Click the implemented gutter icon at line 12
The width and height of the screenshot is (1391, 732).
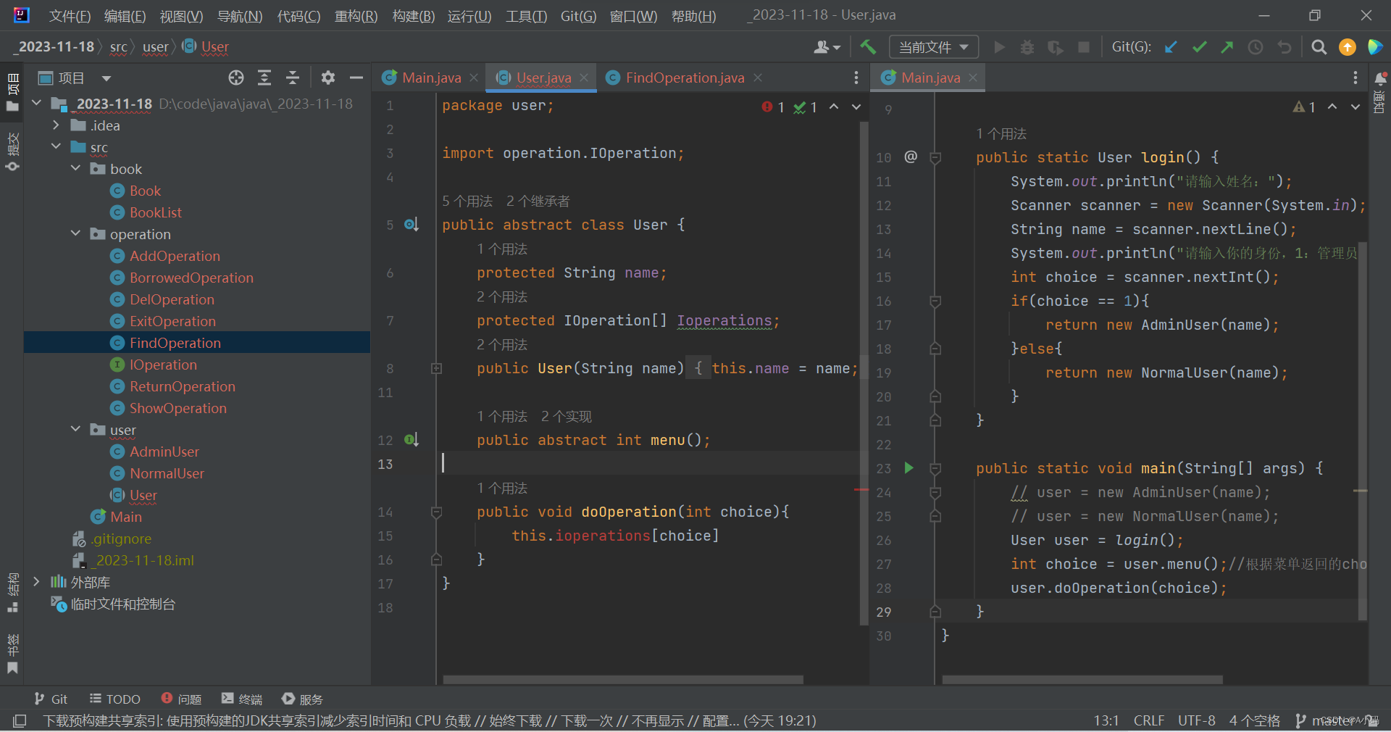(x=411, y=440)
